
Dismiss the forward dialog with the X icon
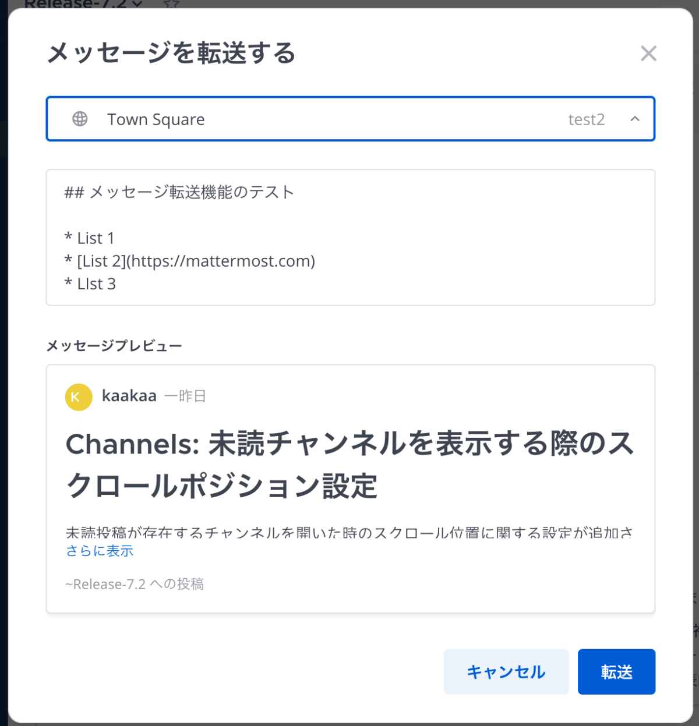point(648,54)
